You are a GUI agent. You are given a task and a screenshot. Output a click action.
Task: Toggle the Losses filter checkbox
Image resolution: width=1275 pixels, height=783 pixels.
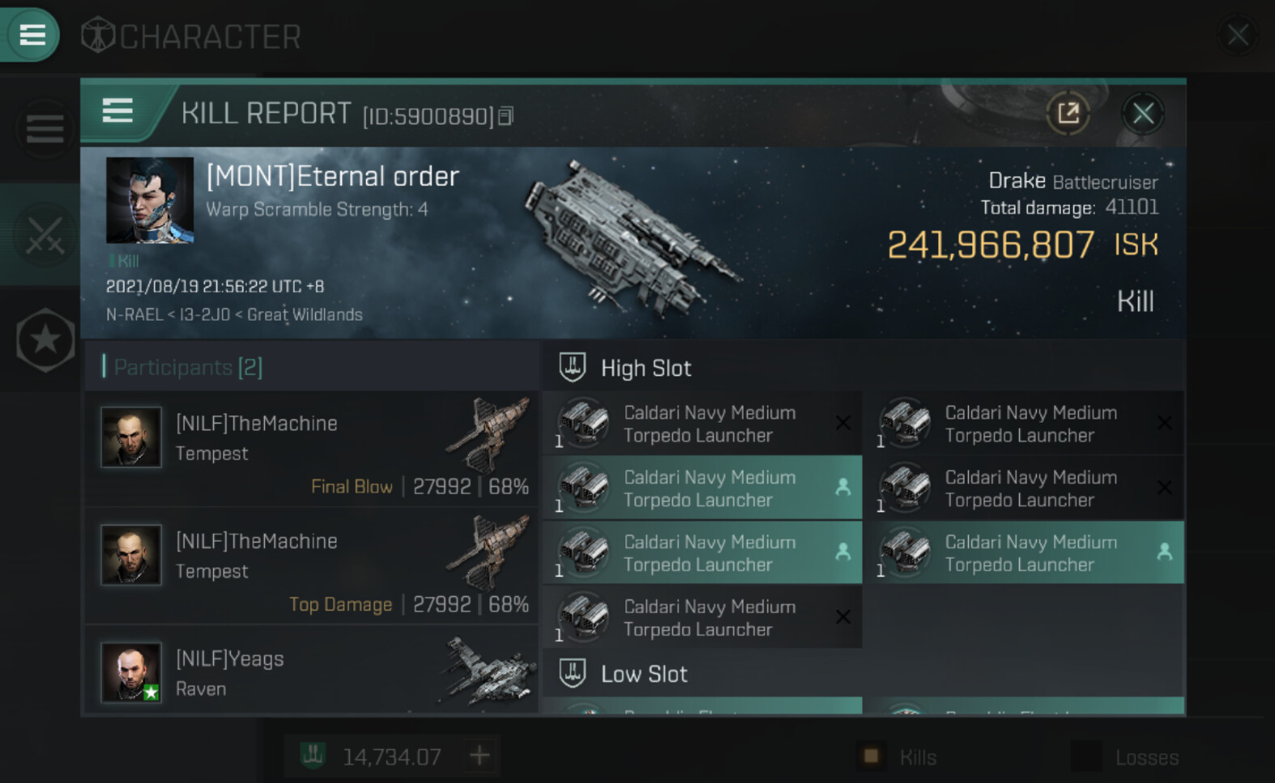(1085, 756)
